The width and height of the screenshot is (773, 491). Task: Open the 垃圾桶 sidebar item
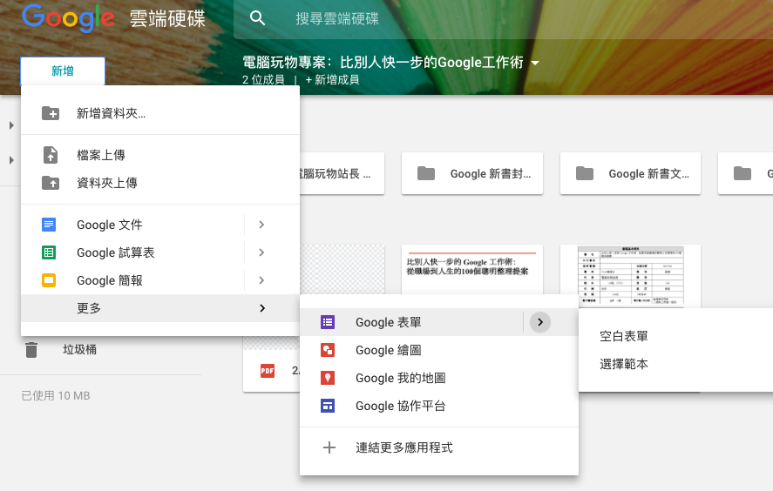click(x=79, y=350)
